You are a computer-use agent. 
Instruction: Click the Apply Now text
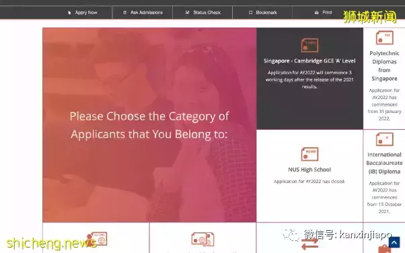point(86,12)
